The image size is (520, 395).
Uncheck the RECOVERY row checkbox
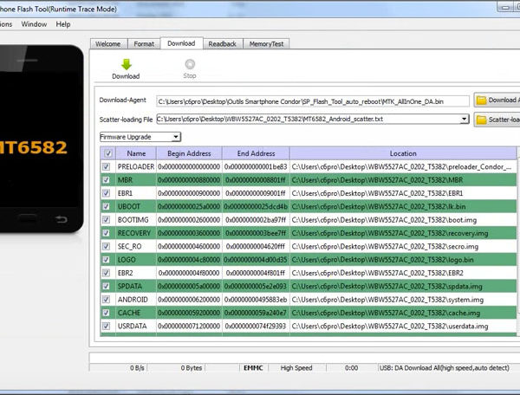click(x=106, y=233)
